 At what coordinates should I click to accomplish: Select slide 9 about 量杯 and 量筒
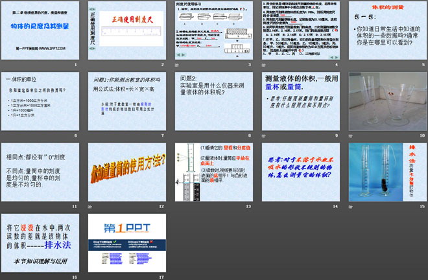pos(301,101)
